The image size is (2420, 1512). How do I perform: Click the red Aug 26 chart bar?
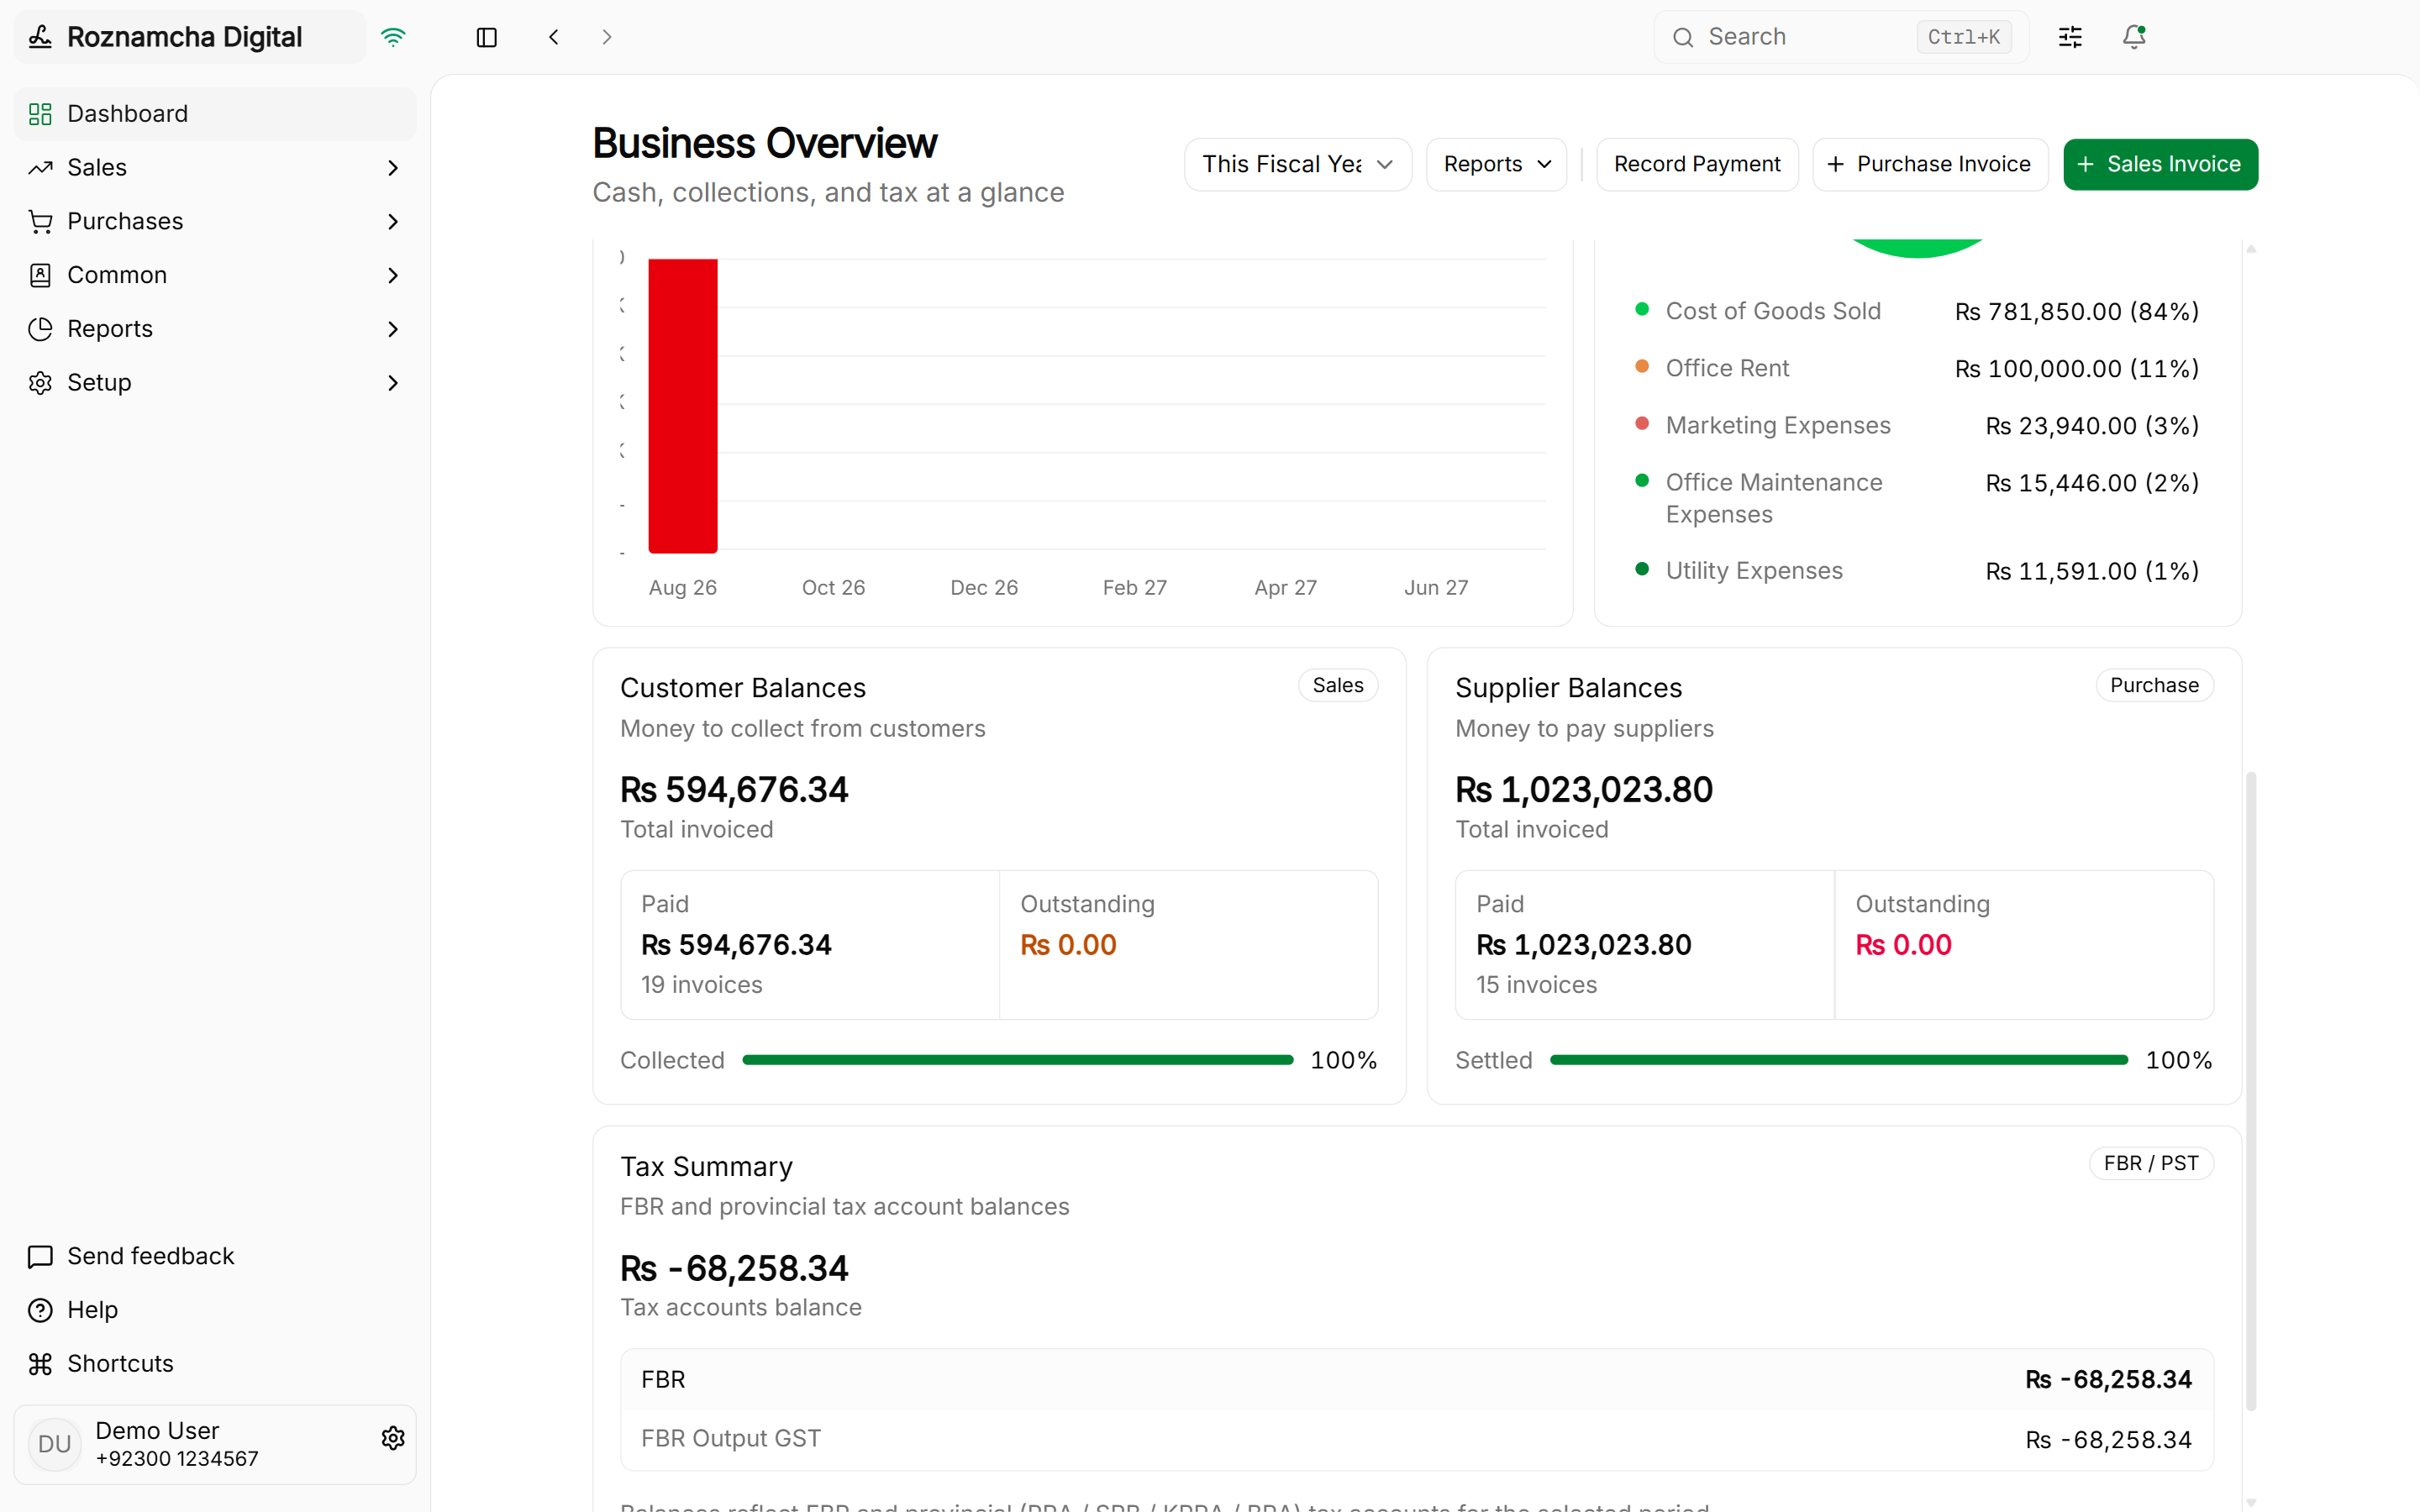(683, 406)
